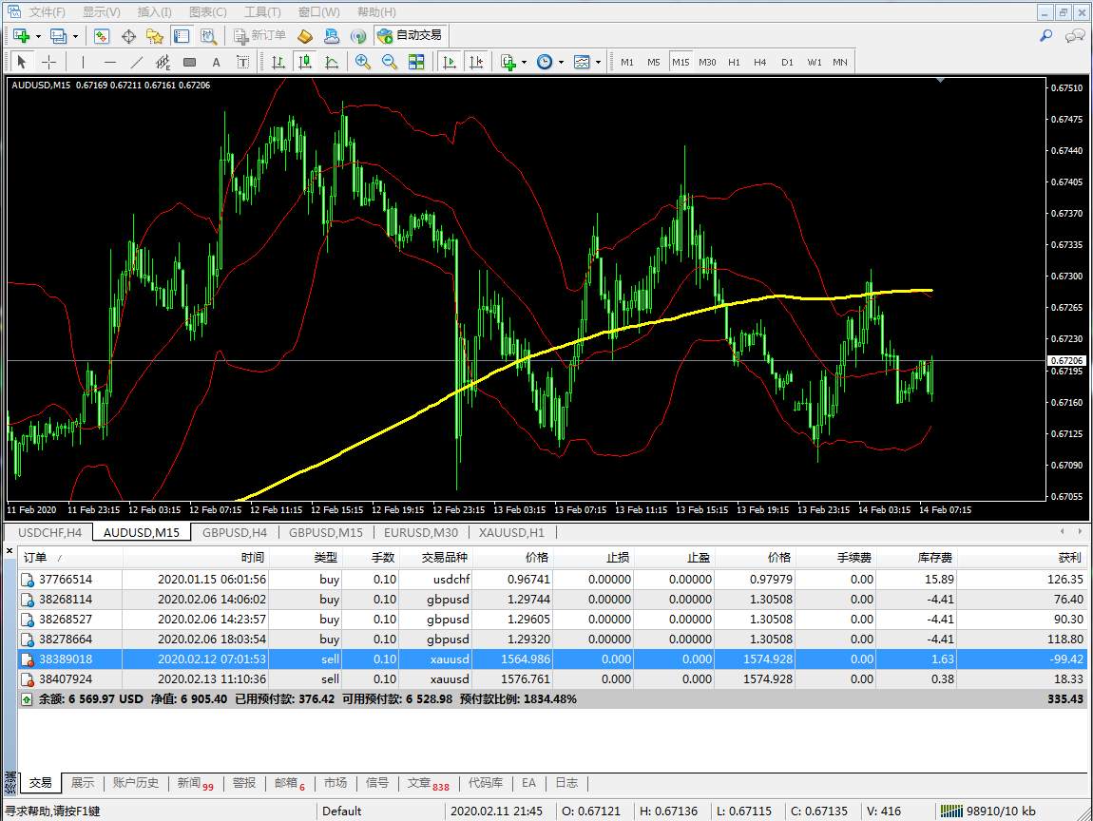
Task: Toggle chart auto scroll
Action: click(x=450, y=62)
